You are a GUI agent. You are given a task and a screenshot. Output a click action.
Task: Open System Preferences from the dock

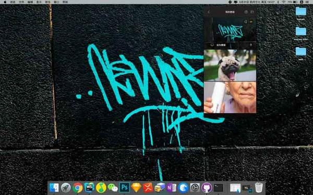point(195,188)
